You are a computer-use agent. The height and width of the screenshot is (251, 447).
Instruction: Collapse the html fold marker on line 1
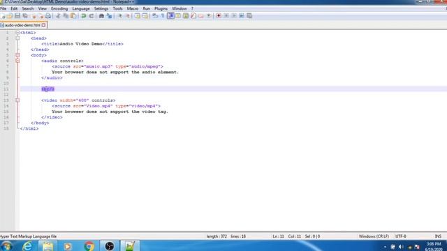point(17,33)
